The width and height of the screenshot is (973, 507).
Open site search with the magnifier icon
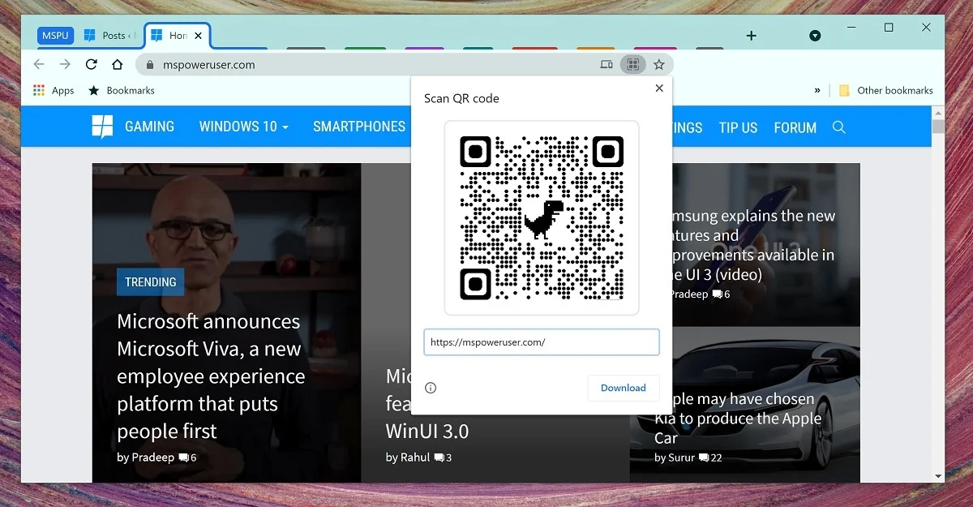click(x=839, y=127)
